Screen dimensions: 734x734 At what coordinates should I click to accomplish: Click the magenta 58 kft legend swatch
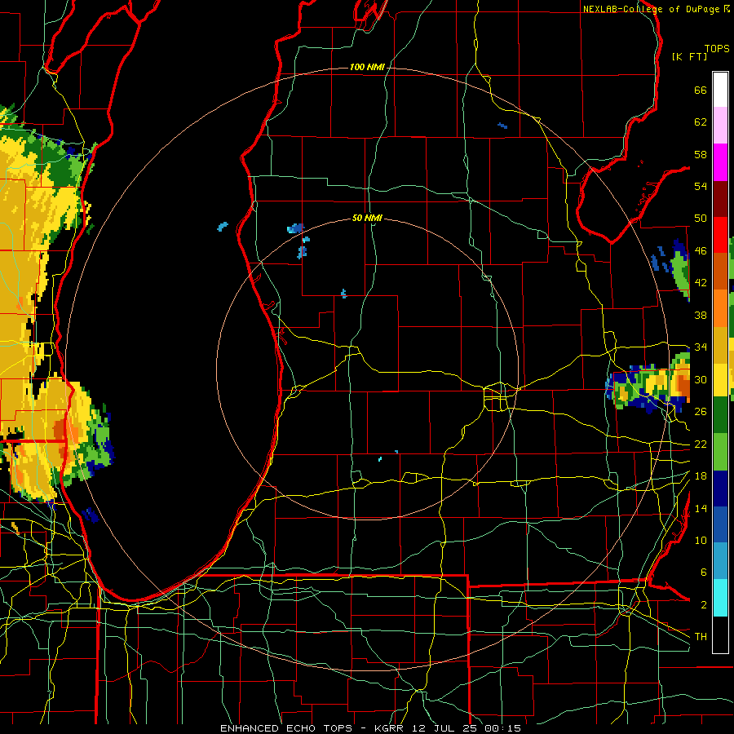720,162
